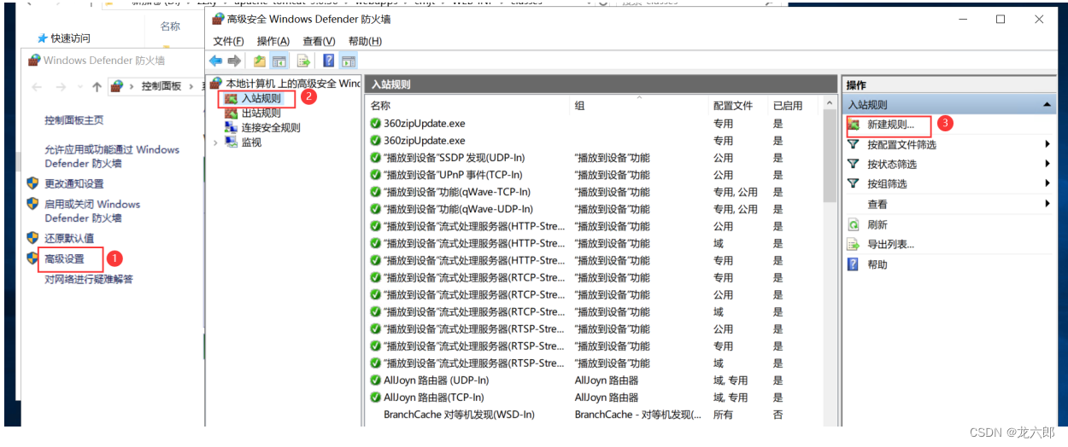Click the funnel icon beside 按配置文件筛选
This screenshot has height=447, width=1068.
point(853,144)
